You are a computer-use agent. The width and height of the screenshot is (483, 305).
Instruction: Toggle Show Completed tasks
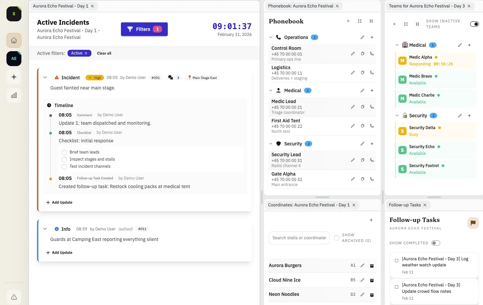click(435, 243)
